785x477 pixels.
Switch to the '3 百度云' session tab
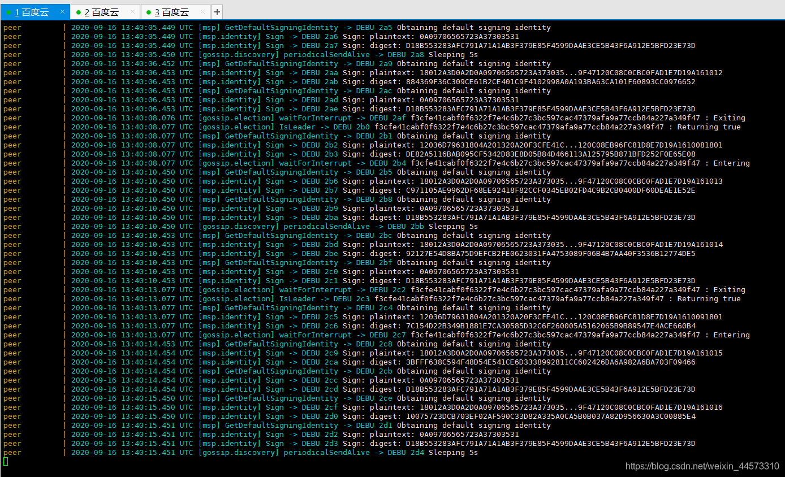tap(175, 12)
